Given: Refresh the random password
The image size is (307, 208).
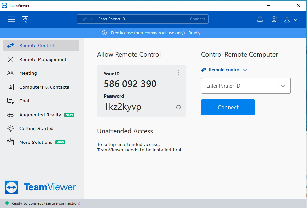Looking at the screenshot, I should pyautogui.click(x=178, y=107).
